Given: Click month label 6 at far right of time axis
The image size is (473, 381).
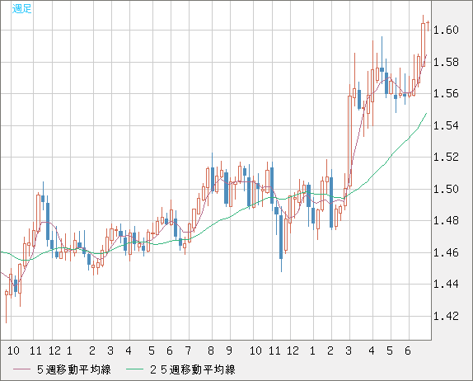Looking at the screenshot, I should [x=408, y=350].
